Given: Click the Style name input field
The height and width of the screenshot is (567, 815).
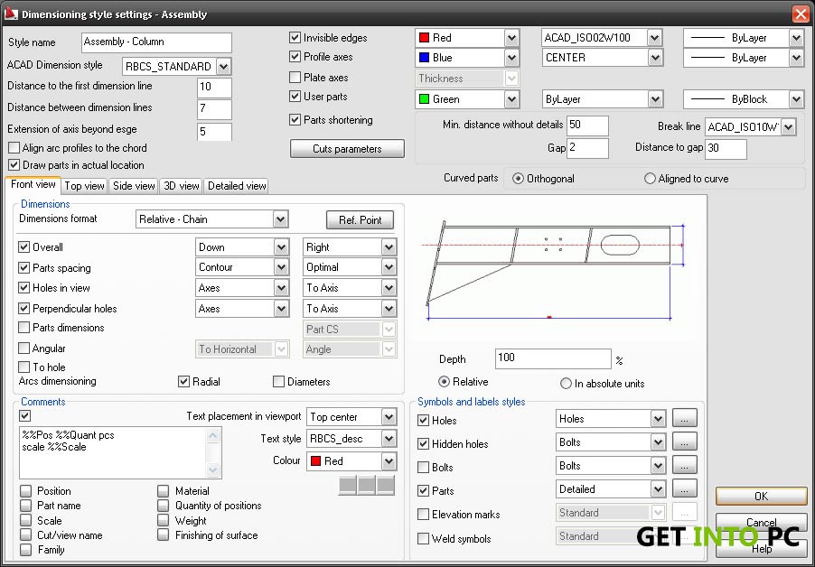Looking at the screenshot, I should click(x=156, y=42).
